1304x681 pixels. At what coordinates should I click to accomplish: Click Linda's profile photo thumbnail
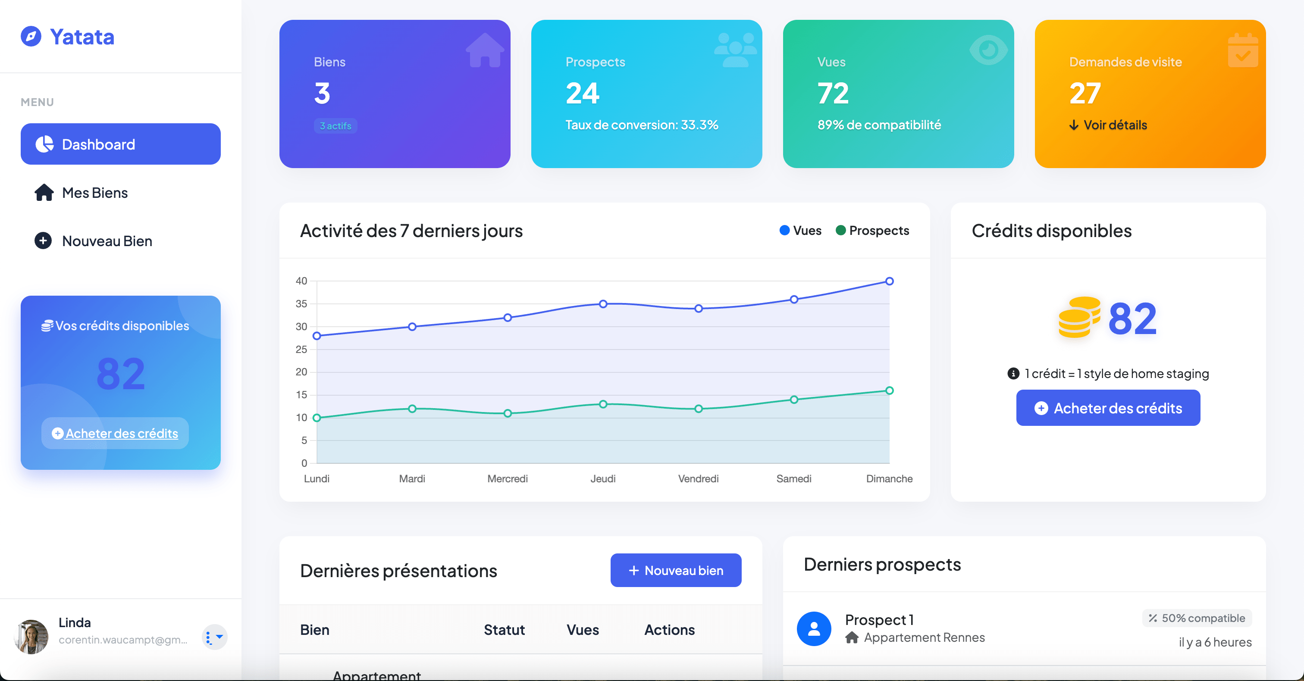coord(31,637)
